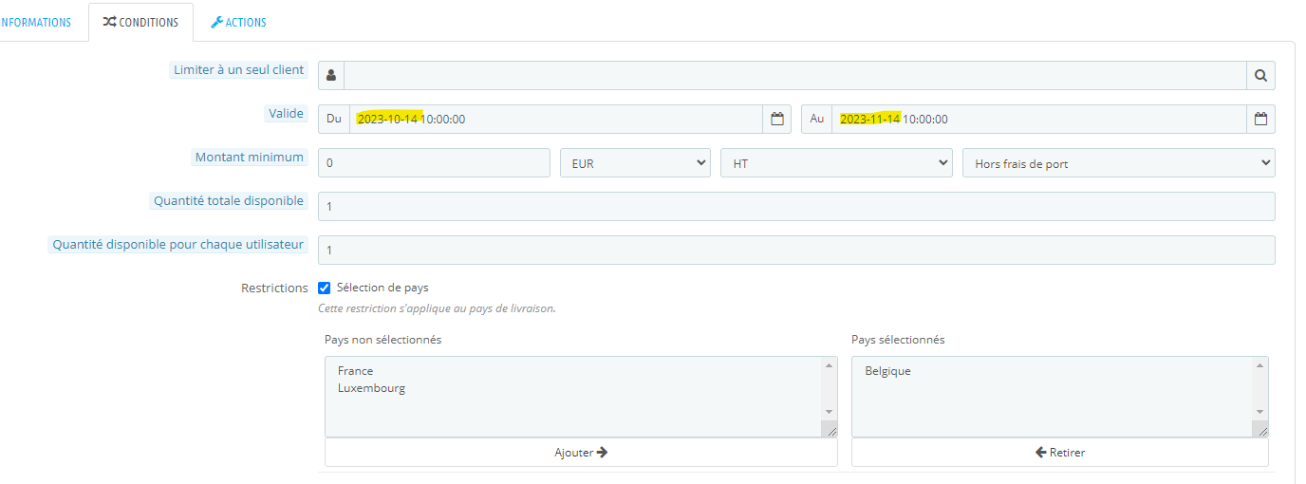Click the Au end date field
This screenshot has width=1306, height=484.
(1039, 119)
